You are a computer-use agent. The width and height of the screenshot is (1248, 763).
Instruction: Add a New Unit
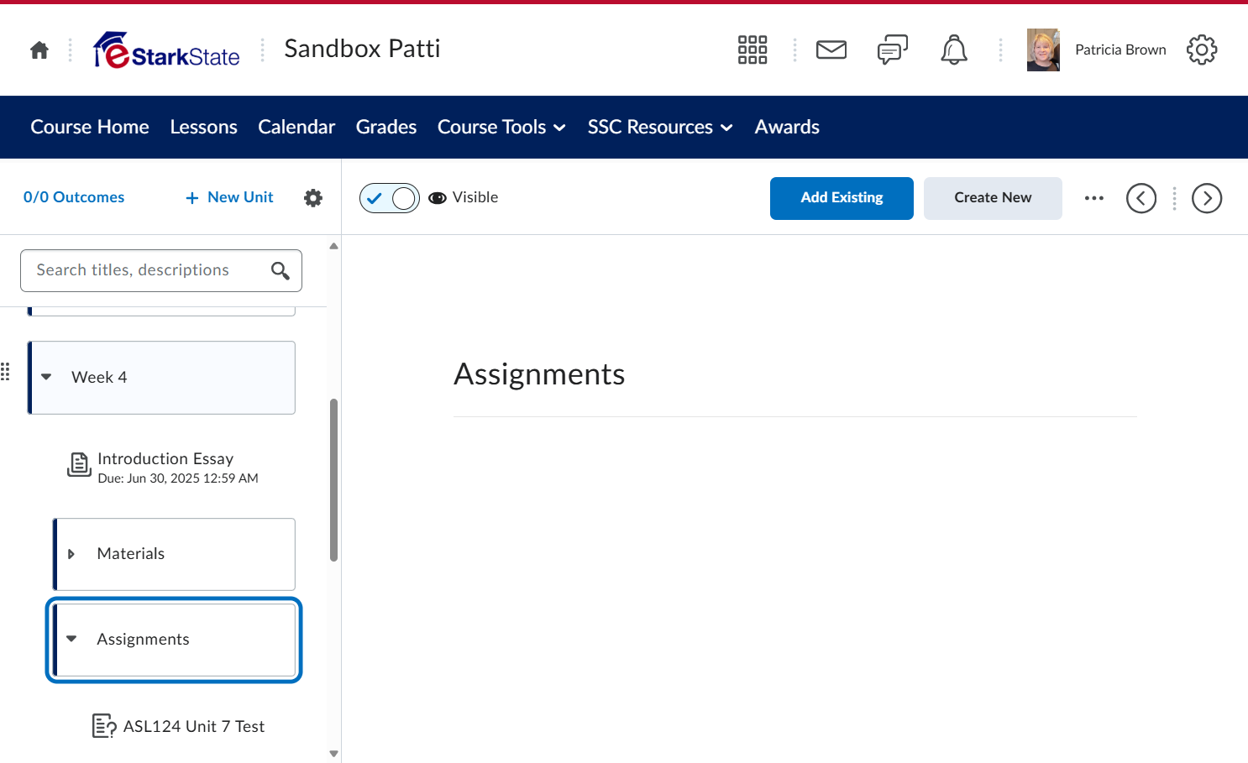pyautogui.click(x=229, y=197)
